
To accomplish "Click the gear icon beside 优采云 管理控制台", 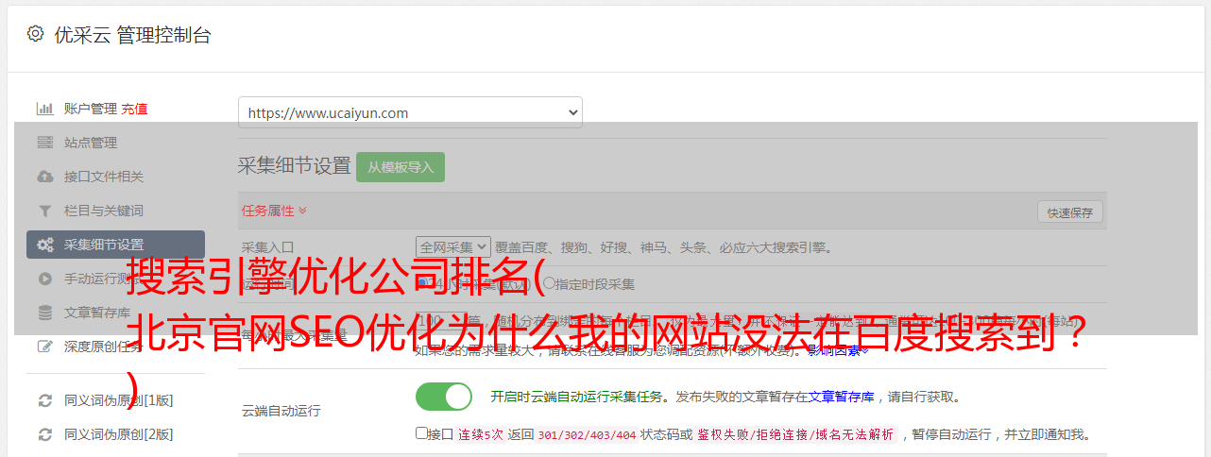I will [35, 34].
